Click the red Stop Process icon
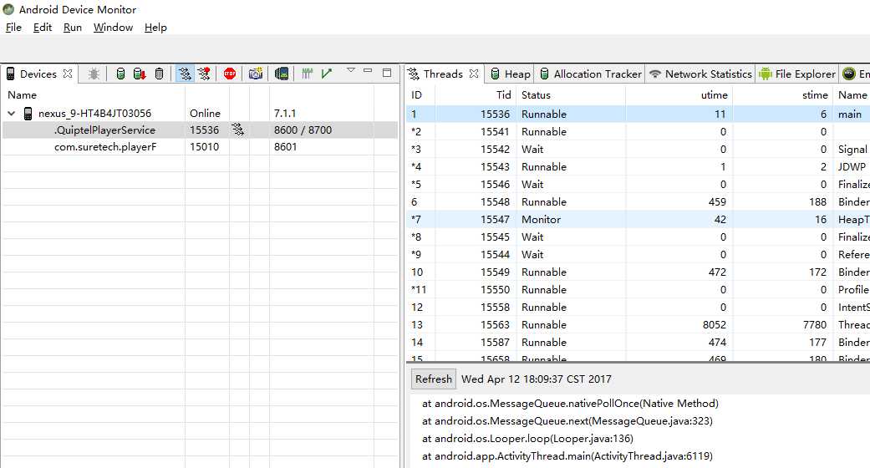The width and height of the screenshot is (870, 468). click(x=230, y=74)
